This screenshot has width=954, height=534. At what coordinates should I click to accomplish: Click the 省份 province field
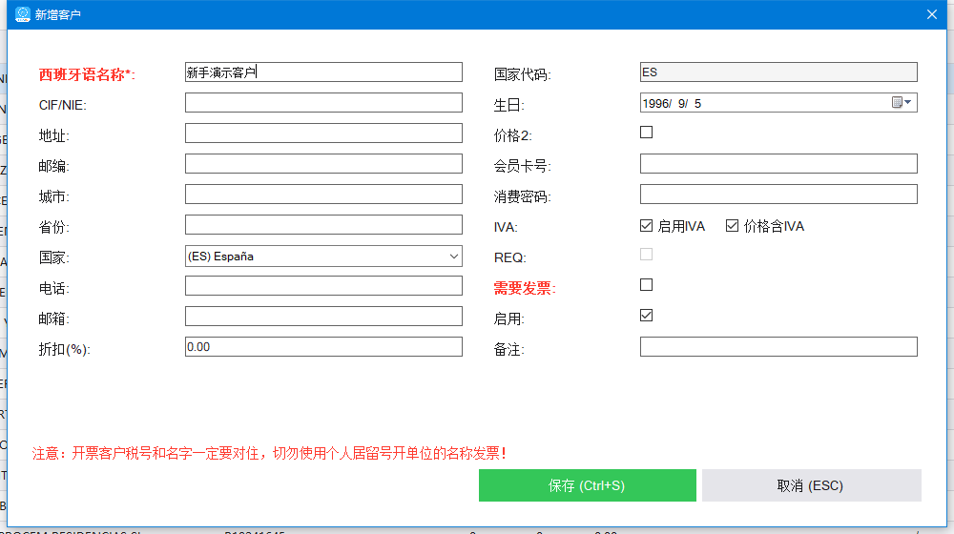tap(323, 224)
